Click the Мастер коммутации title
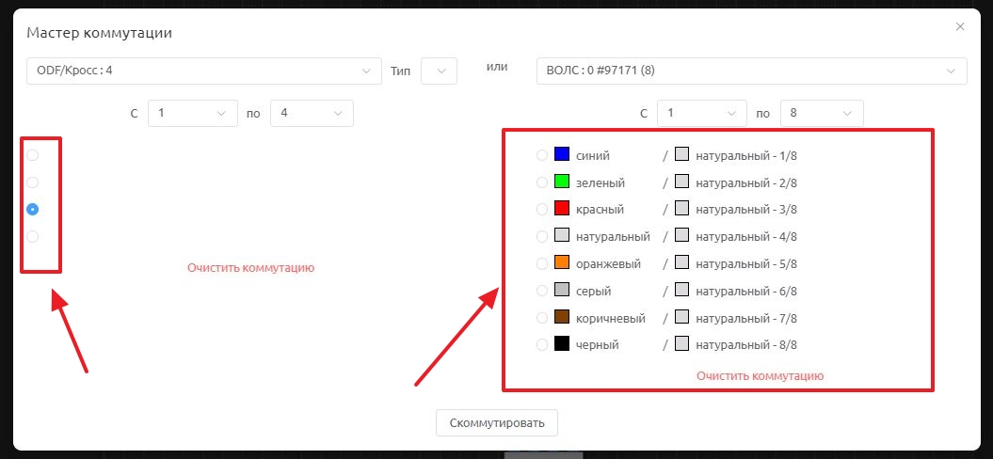993x459 pixels. [99, 33]
